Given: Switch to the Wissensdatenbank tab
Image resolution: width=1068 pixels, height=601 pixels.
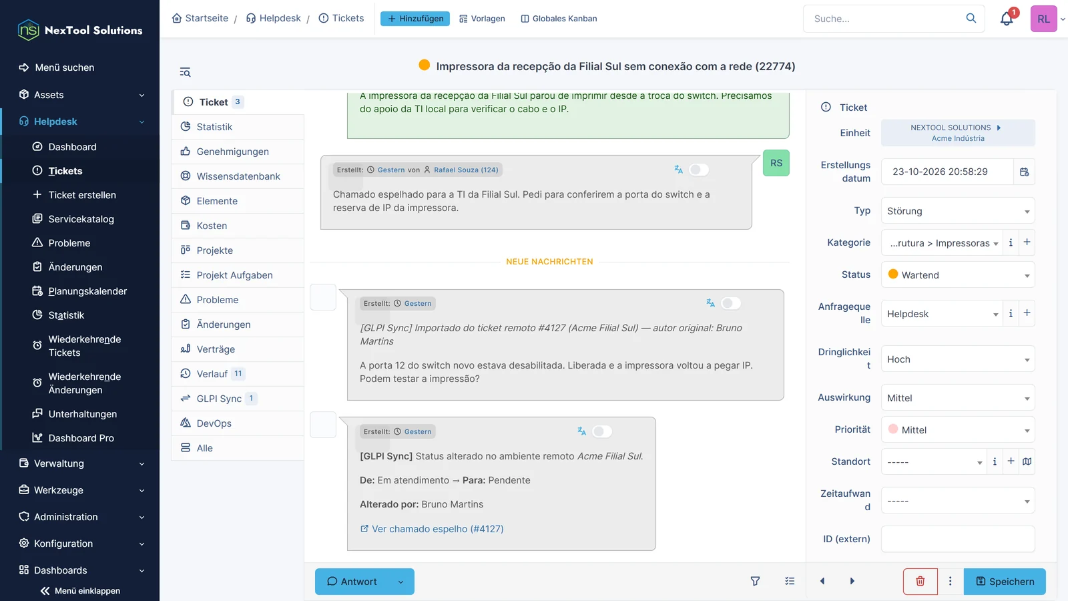Looking at the screenshot, I should pyautogui.click(x=238, y=176).
